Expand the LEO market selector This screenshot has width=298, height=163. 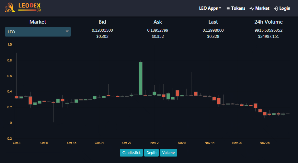[38, 32]
